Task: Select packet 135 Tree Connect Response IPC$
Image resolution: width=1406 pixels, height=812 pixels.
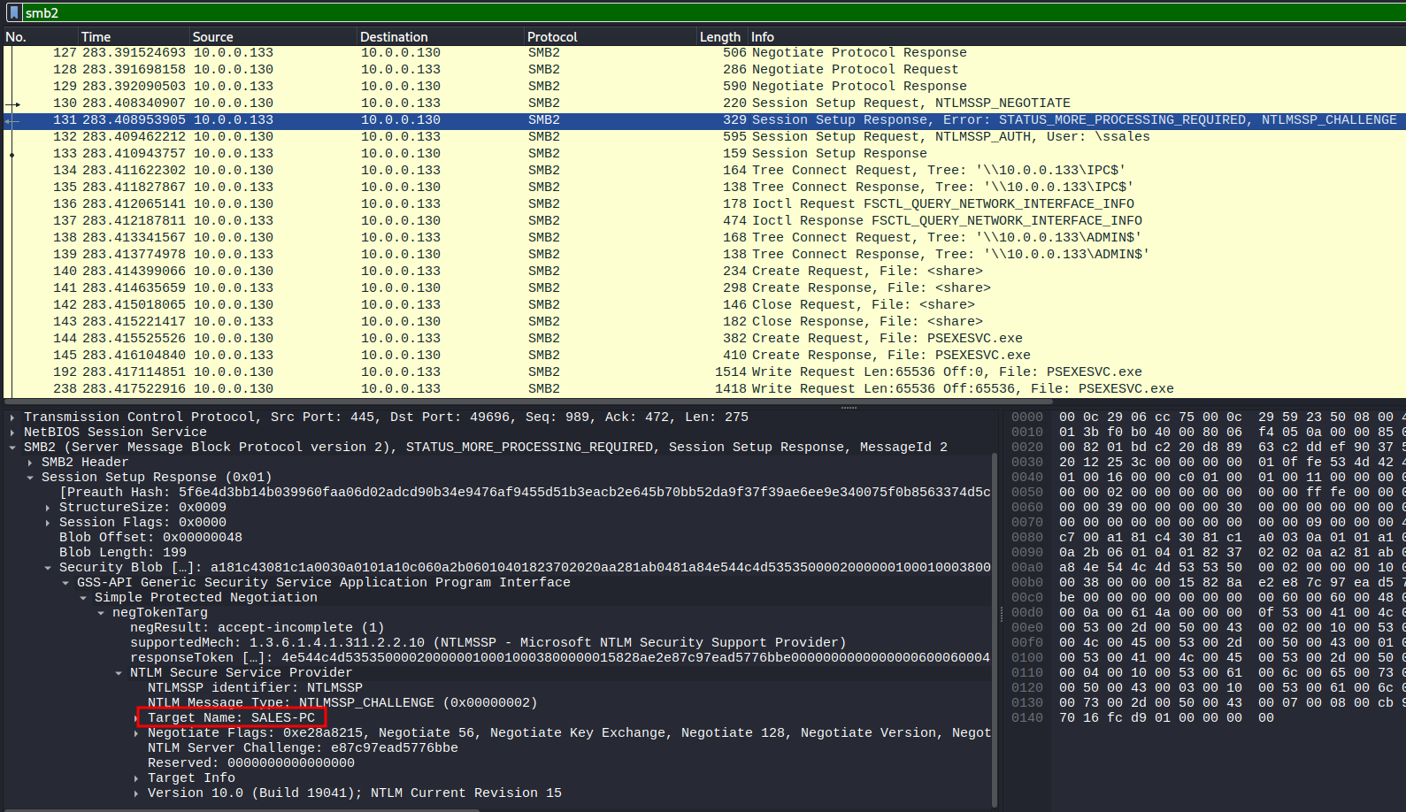Action: pyautogui.click(x=704, y=188)
